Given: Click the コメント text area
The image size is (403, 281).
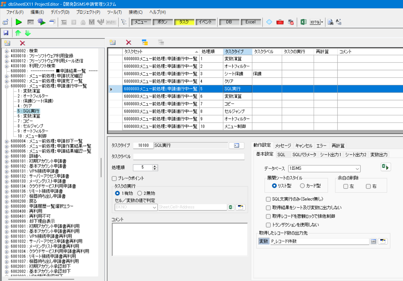Looking at the screenshot, I should tap(180, 239).
